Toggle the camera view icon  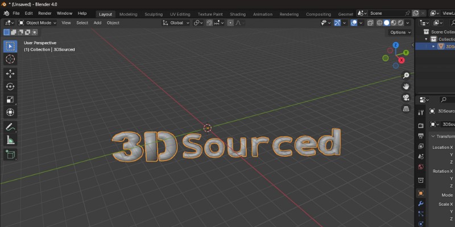[406, 98]
